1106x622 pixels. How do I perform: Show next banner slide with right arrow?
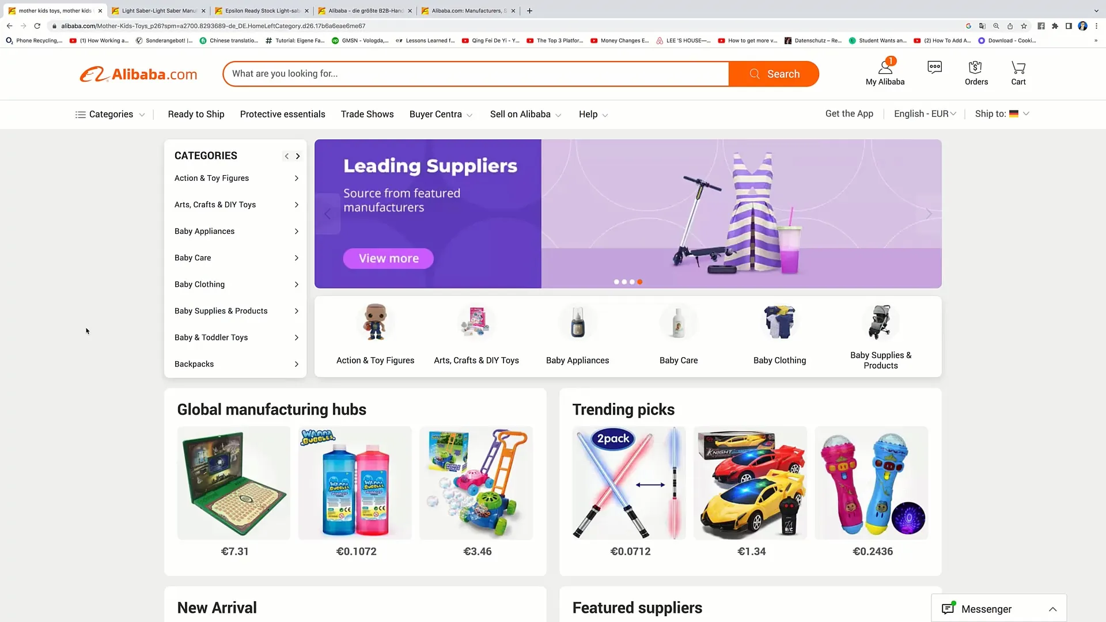click(929, 214)
